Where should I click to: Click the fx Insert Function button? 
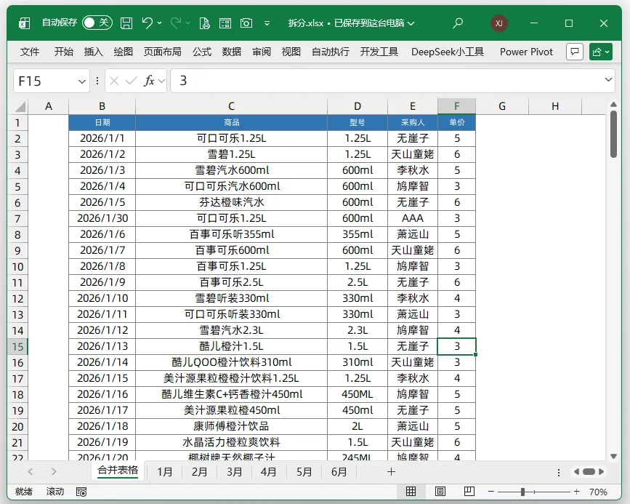coord(149,81)
